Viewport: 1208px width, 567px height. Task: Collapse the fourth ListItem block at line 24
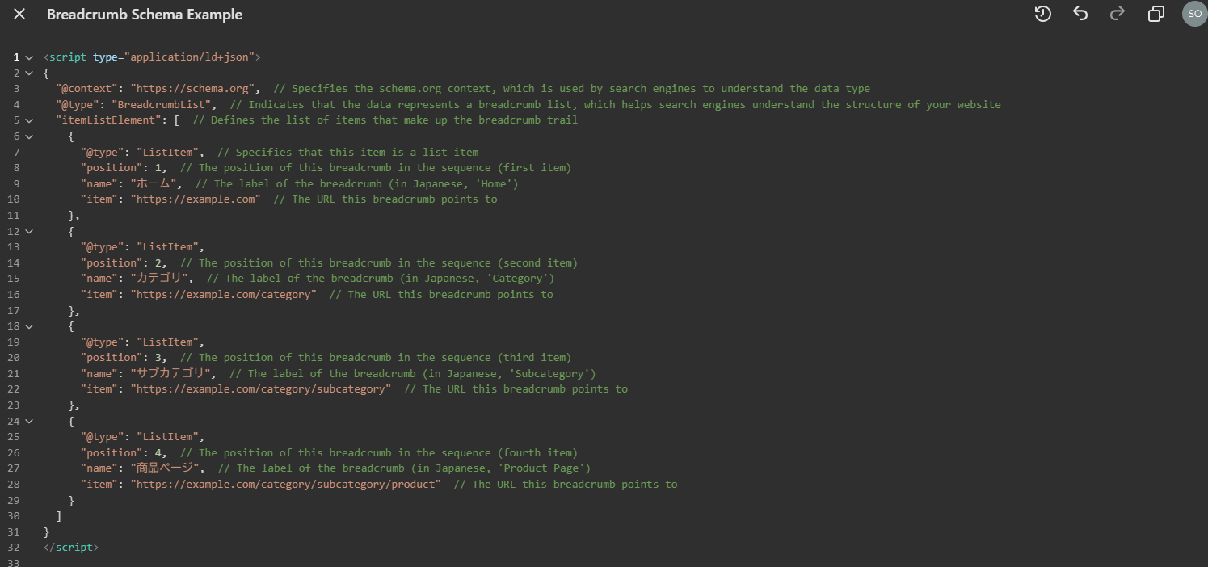point(29,421)
